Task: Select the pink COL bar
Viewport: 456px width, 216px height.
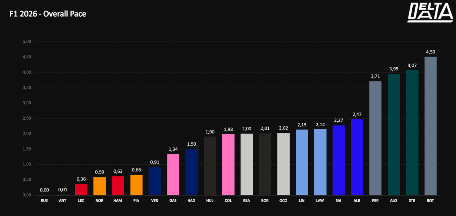Action: pyautogui.click(x=228, y=165)
